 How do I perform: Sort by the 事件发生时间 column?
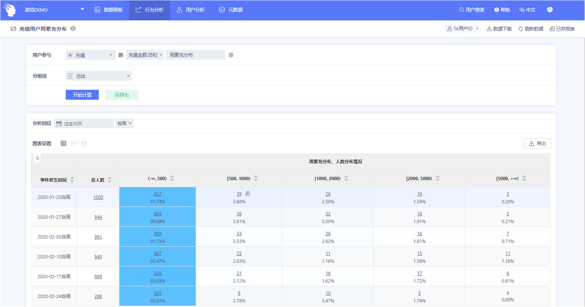72,180
